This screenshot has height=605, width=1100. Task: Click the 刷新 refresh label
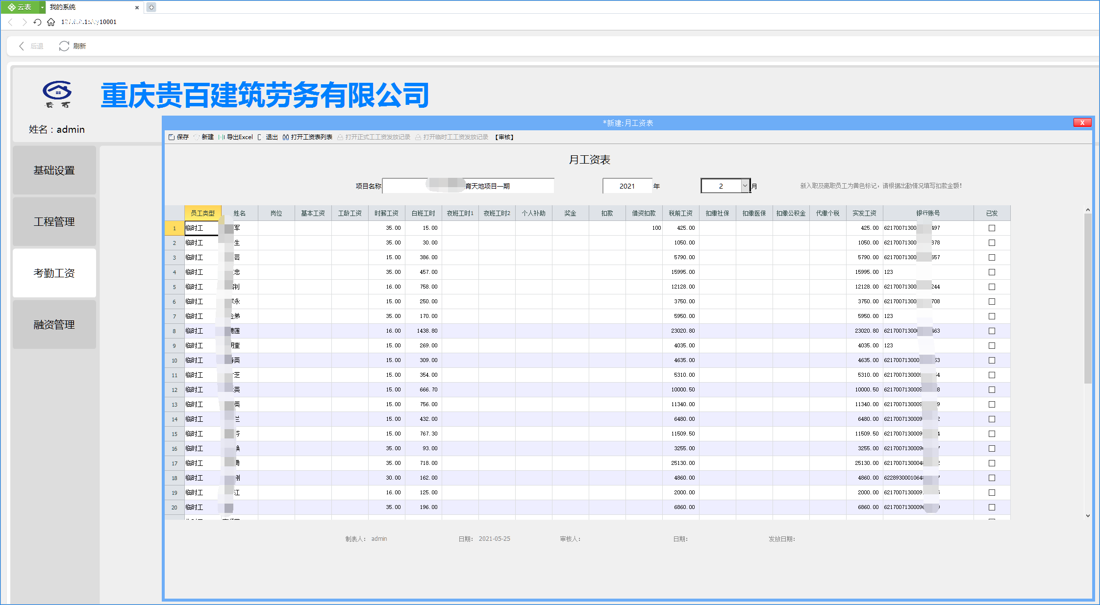pyautogui.click(x=79, y=46)
